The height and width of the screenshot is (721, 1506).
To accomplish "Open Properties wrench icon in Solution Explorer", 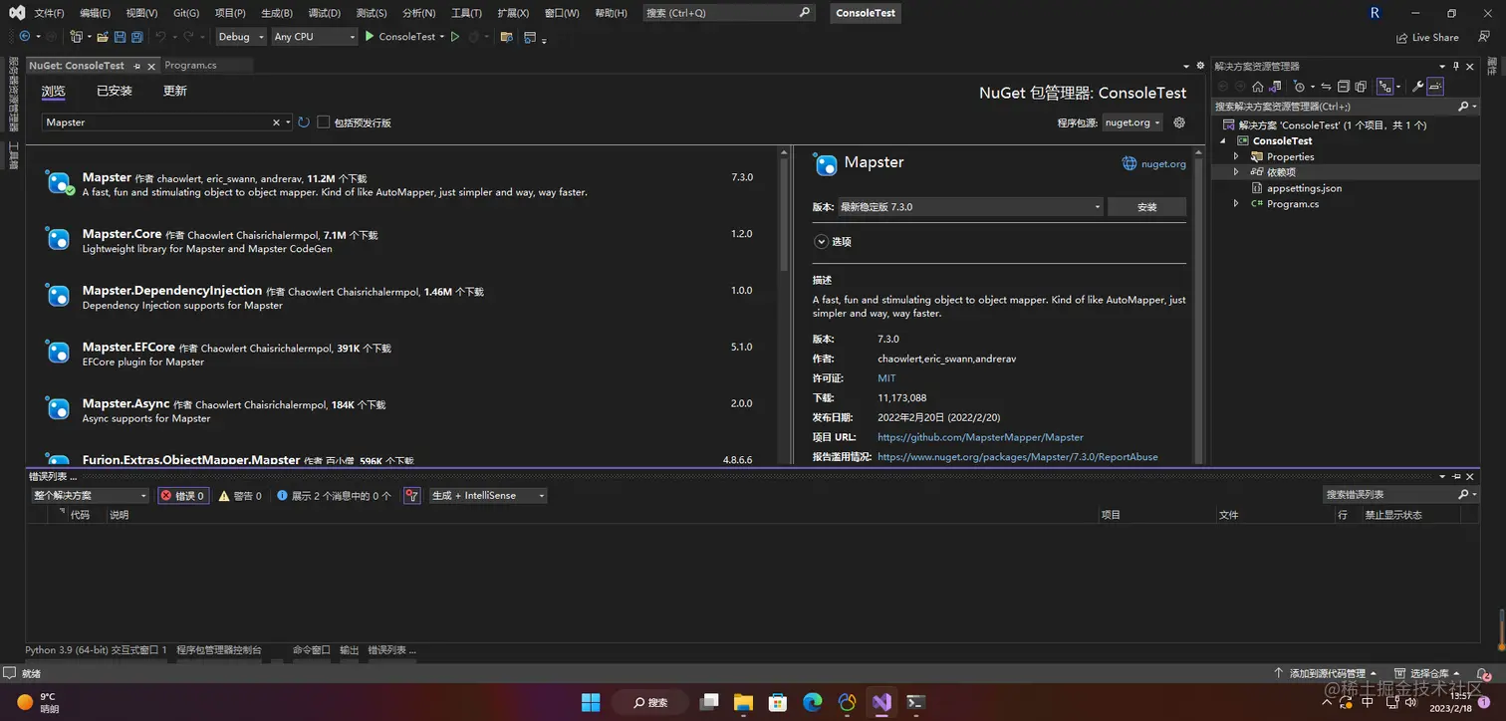I will 1417,87.
